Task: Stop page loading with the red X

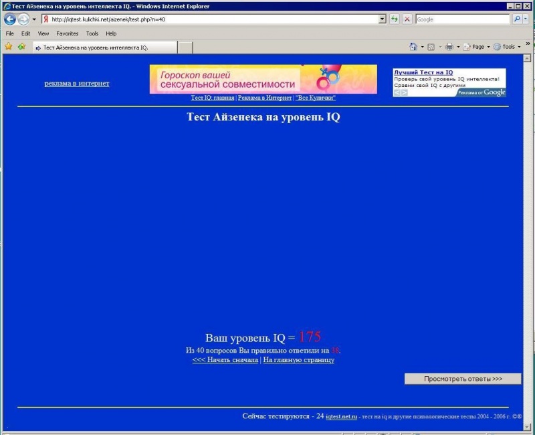Action: pyautogui.click(x=407, y=19)
